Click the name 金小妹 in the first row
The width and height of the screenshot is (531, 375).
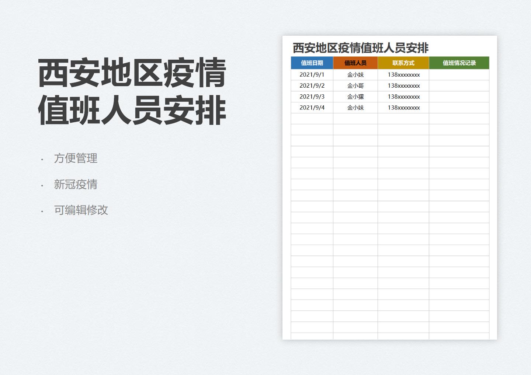pyautogui.click(x=355, y=74)
